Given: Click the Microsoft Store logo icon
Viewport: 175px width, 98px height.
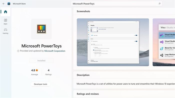Looking at the screenshot, I should [9, 4].
